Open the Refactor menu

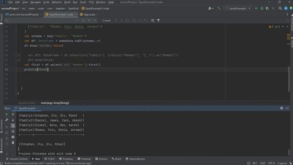point(57,2)
